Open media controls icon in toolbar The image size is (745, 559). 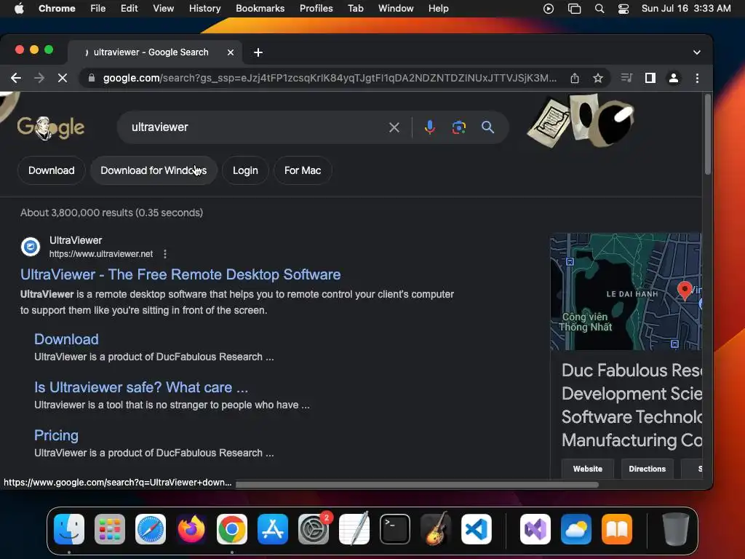[626, 78]
